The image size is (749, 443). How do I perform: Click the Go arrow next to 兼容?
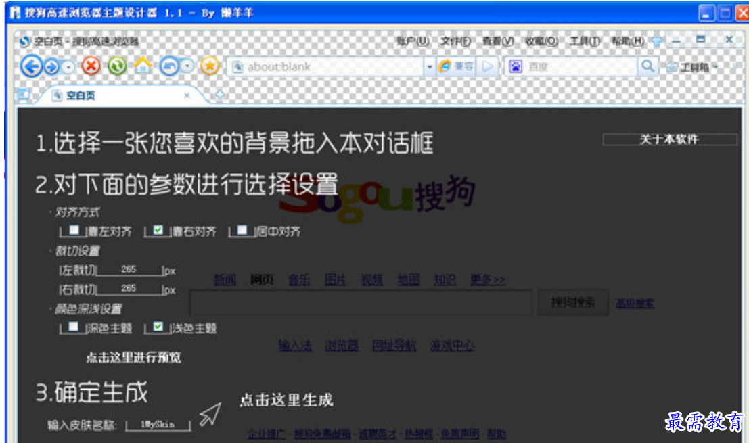coord(486,67)
